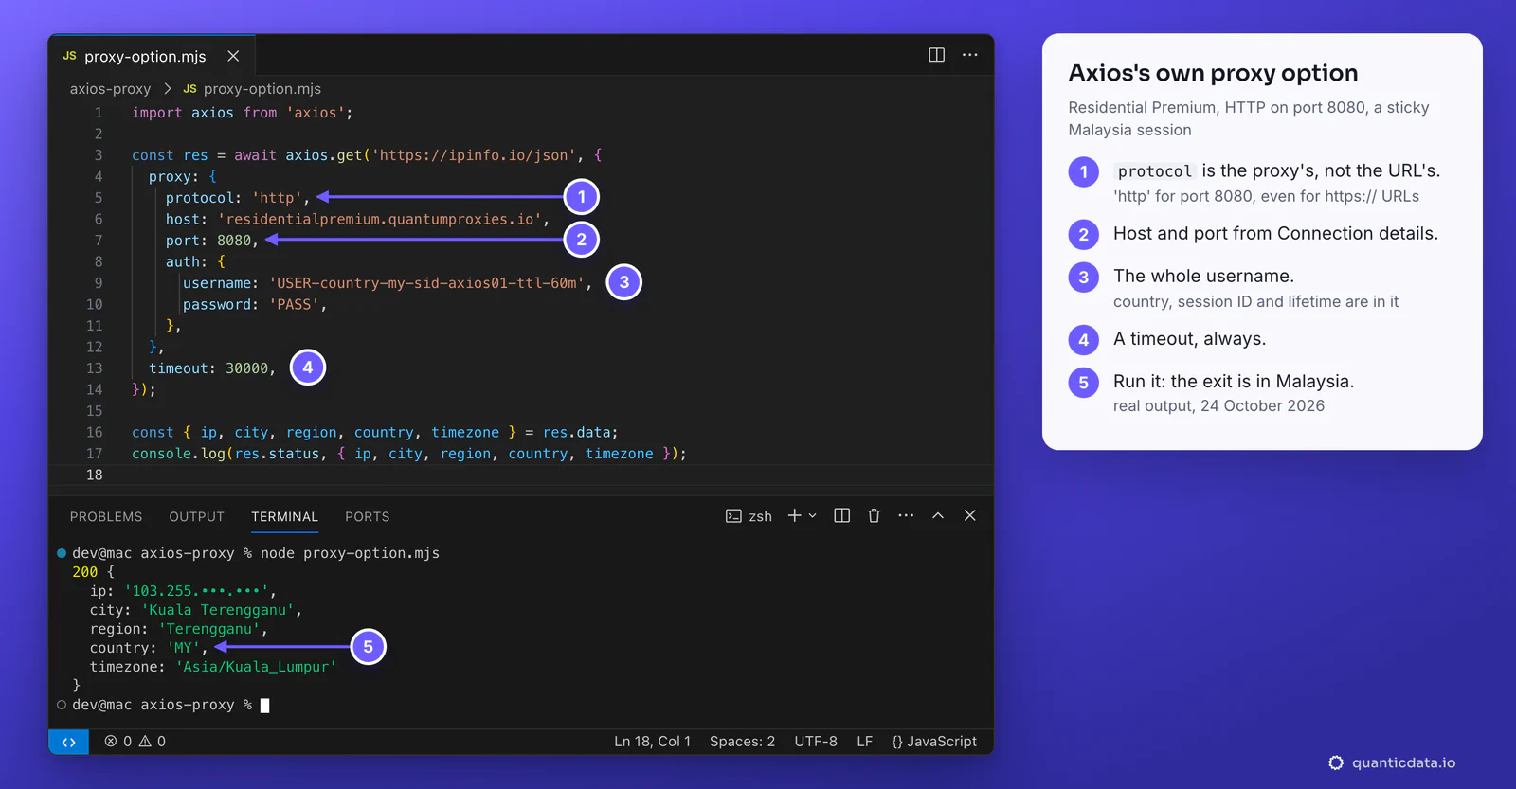The height and width of the screenshot is (789, 1516).
Task: Click host string 'residentialpremium.quantumproxies.io'
Action: coord(380,219)
